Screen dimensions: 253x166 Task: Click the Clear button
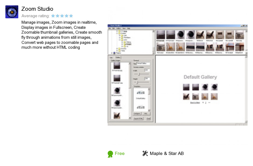[148, 119]
